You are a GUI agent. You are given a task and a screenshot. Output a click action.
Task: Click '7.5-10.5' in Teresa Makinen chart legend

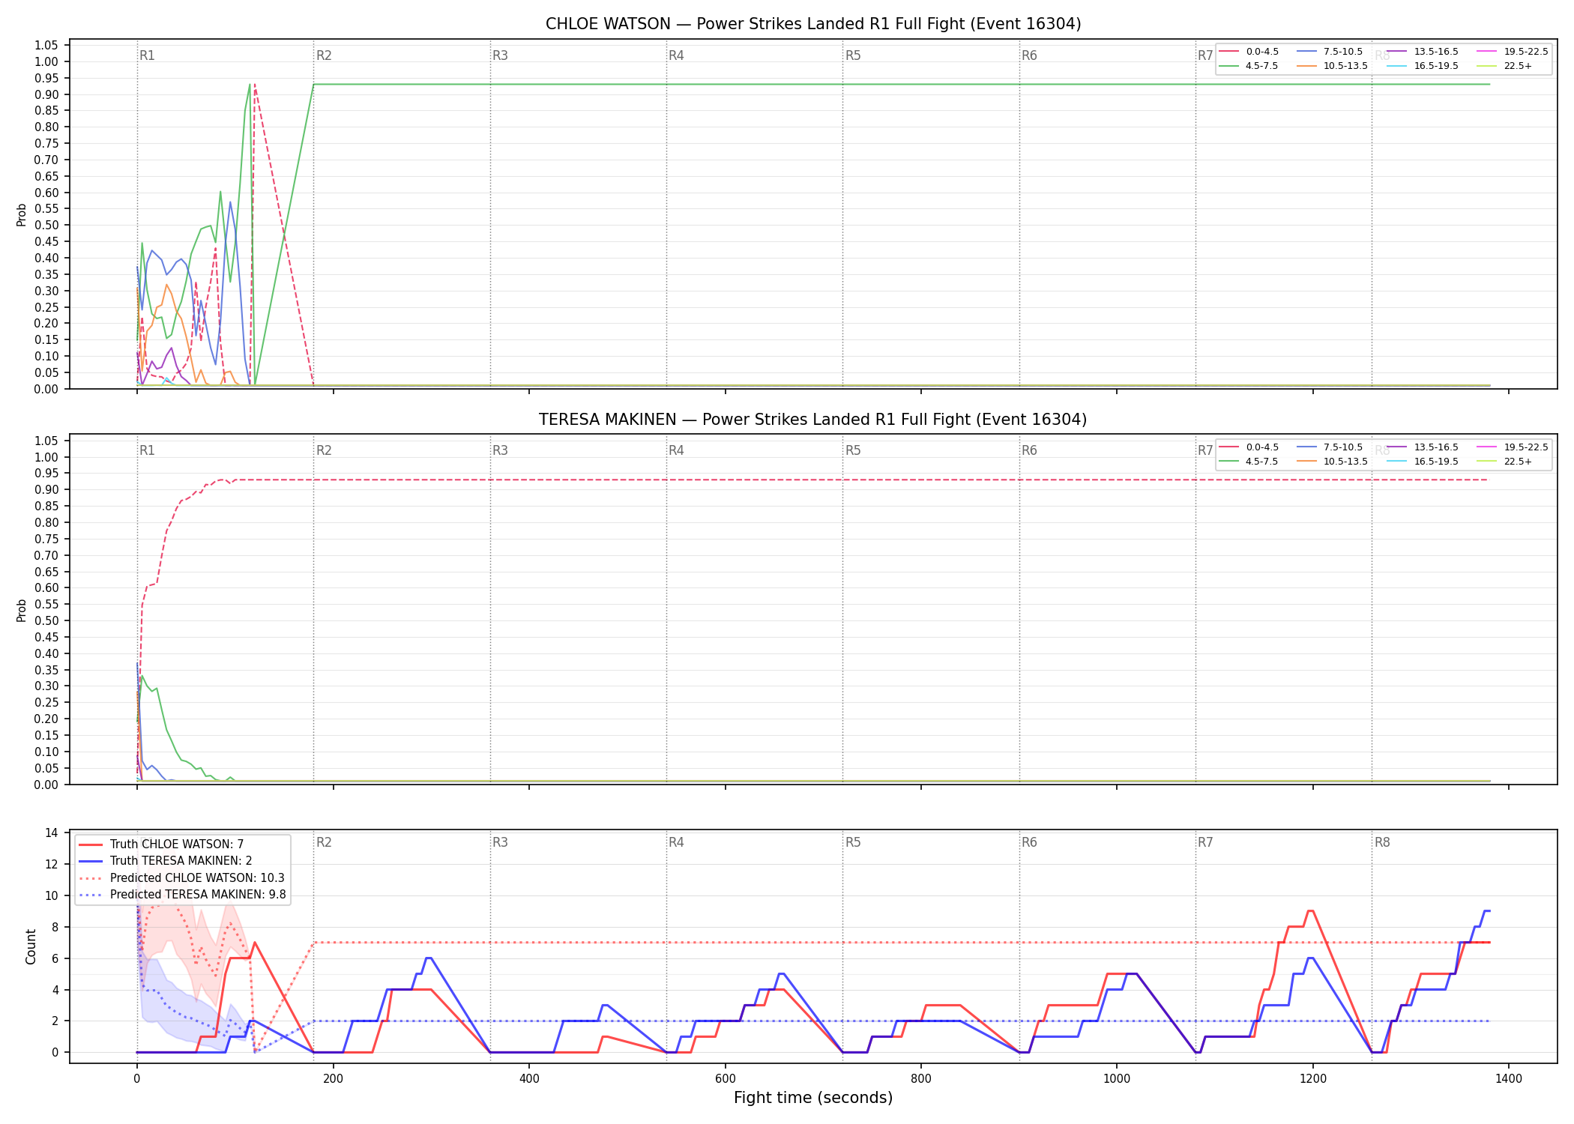(1343, 447)
